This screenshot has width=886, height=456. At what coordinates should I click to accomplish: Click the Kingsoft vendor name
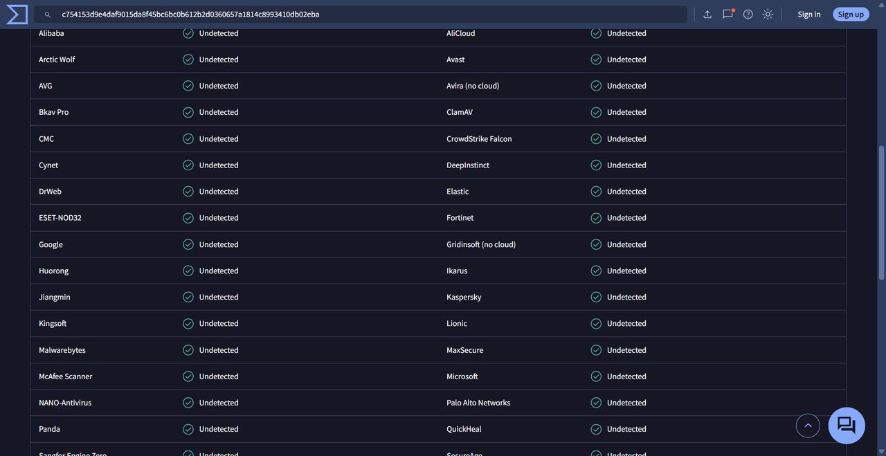click(53, 323)
